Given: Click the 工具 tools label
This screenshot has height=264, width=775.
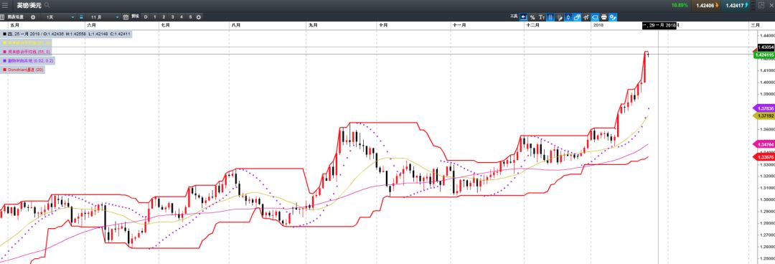Looking at the screenshot, I should click(x=514, y=16).
